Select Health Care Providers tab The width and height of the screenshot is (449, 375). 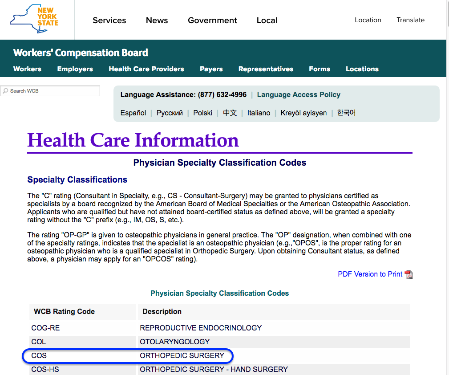tap(146, 69)
